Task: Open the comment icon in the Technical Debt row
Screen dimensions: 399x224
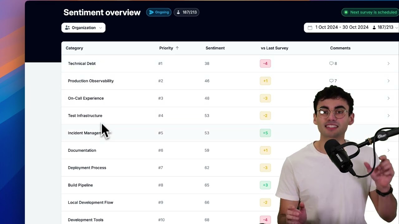Action: (331, 63)
